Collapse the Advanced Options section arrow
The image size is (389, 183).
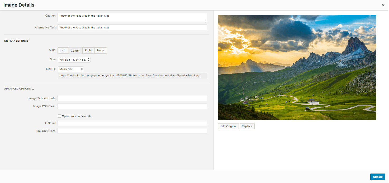(x=33, y=89)
